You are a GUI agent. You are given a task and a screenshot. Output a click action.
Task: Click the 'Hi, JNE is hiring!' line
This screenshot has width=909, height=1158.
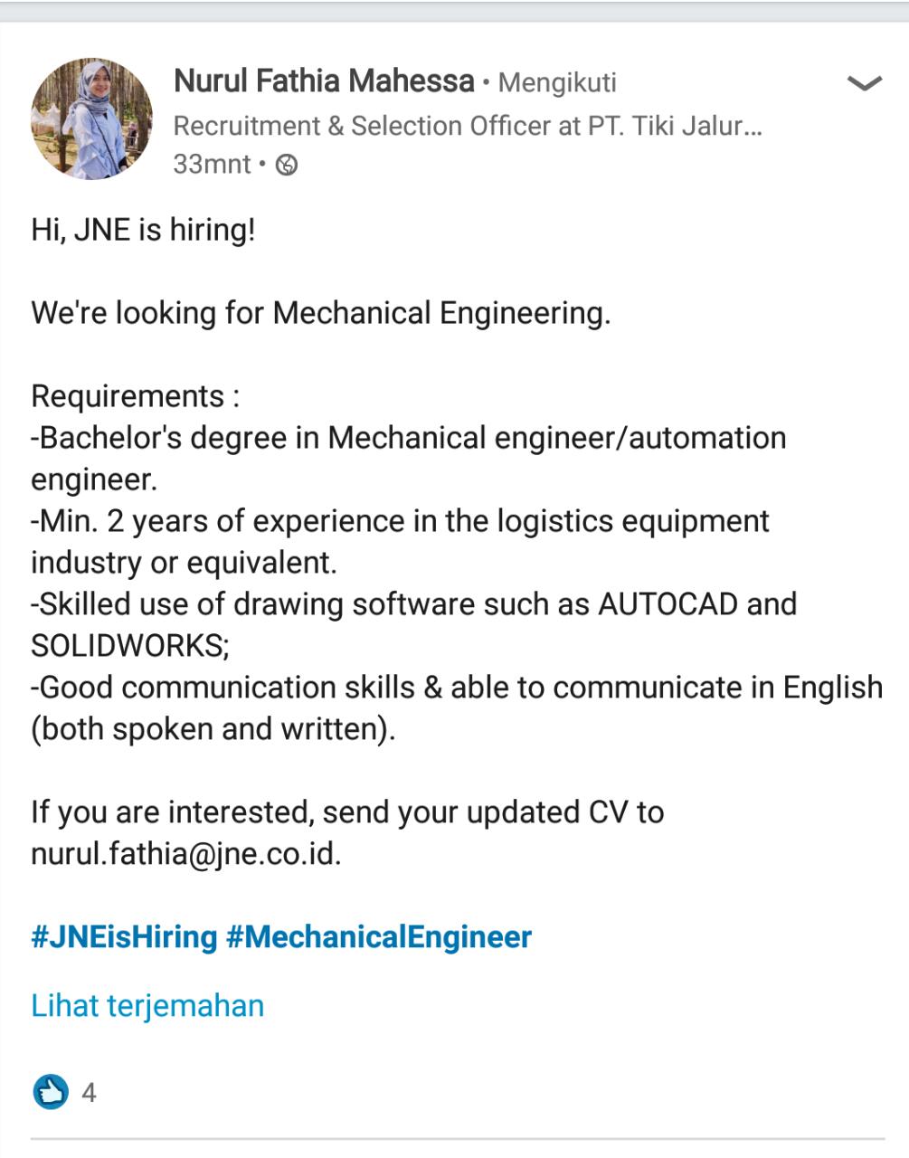point(143,230)
